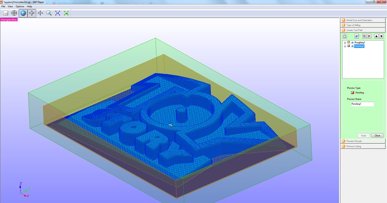Activate the Pan move tool
387x203 pixels.
[x=40, y=13]
